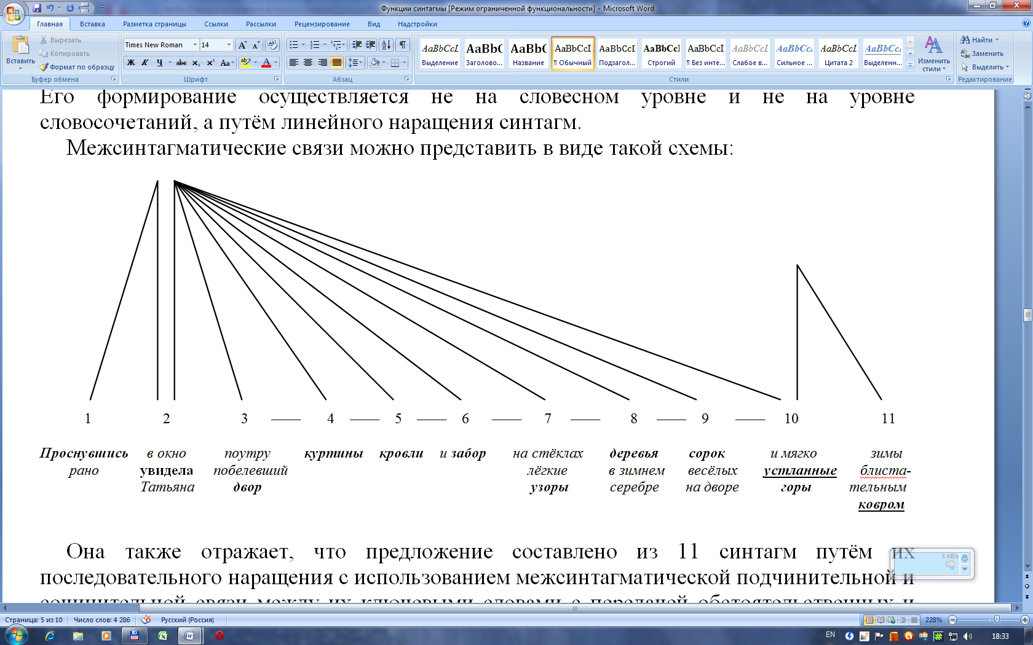Decrease font size with shrink font icon
The height and width of the screenshot is (645, 1033).
tap(255, 45)
